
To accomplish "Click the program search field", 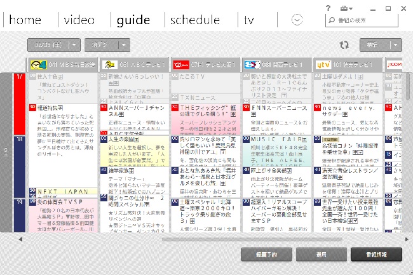I will [x=362, y=20].
